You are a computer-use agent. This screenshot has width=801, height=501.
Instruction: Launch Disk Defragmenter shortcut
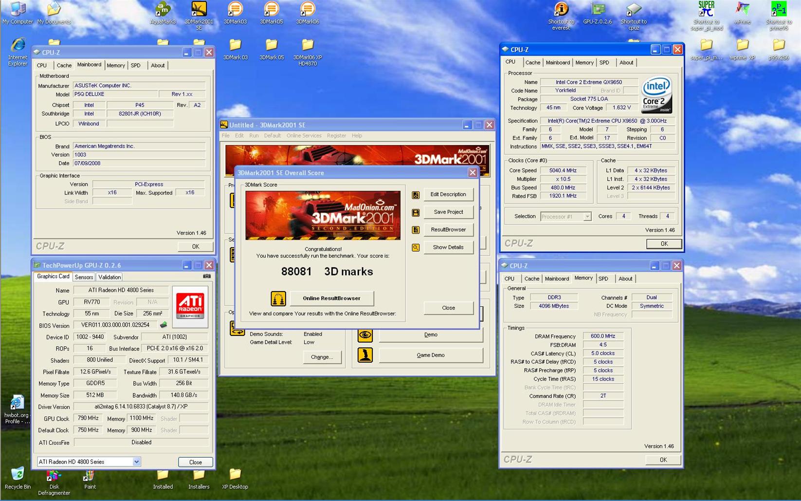coord(54,482)
